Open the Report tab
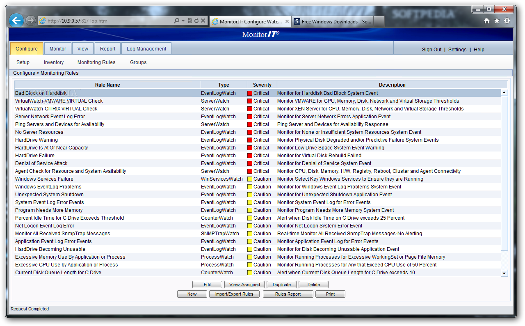The image size is (525, 326). [108, 48]
